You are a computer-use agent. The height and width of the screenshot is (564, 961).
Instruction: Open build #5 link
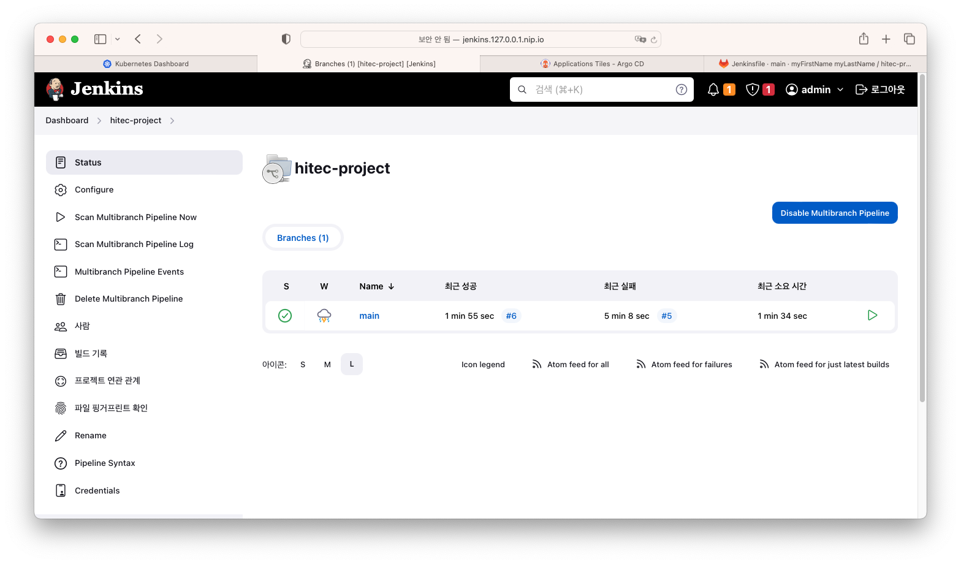[x=666, y=316]
